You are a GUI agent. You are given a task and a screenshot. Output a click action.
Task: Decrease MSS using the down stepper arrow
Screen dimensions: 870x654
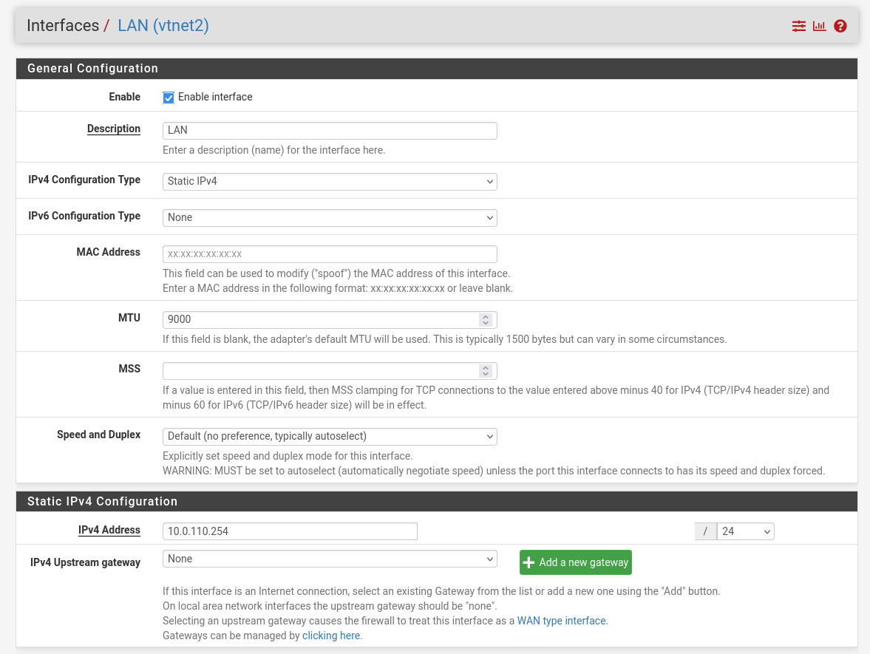pos(486,374)
